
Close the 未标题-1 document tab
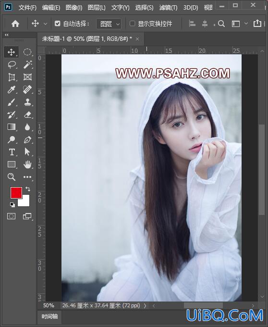137,39
